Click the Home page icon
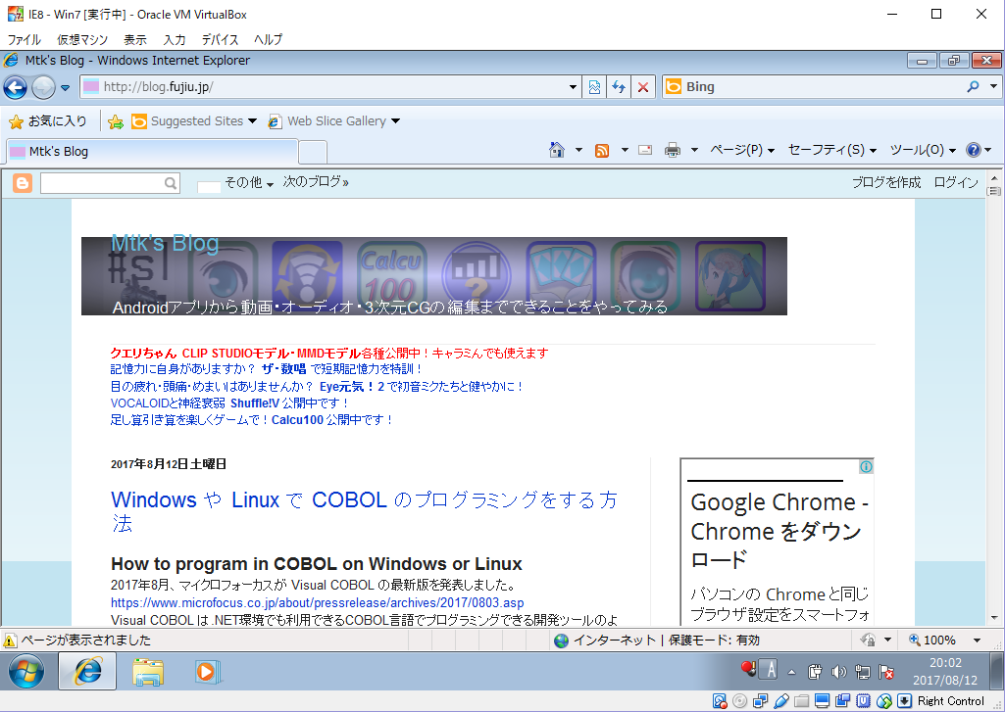Image resolution: width=1005 pixels, height=712 pixels. (x=556, y=150)
